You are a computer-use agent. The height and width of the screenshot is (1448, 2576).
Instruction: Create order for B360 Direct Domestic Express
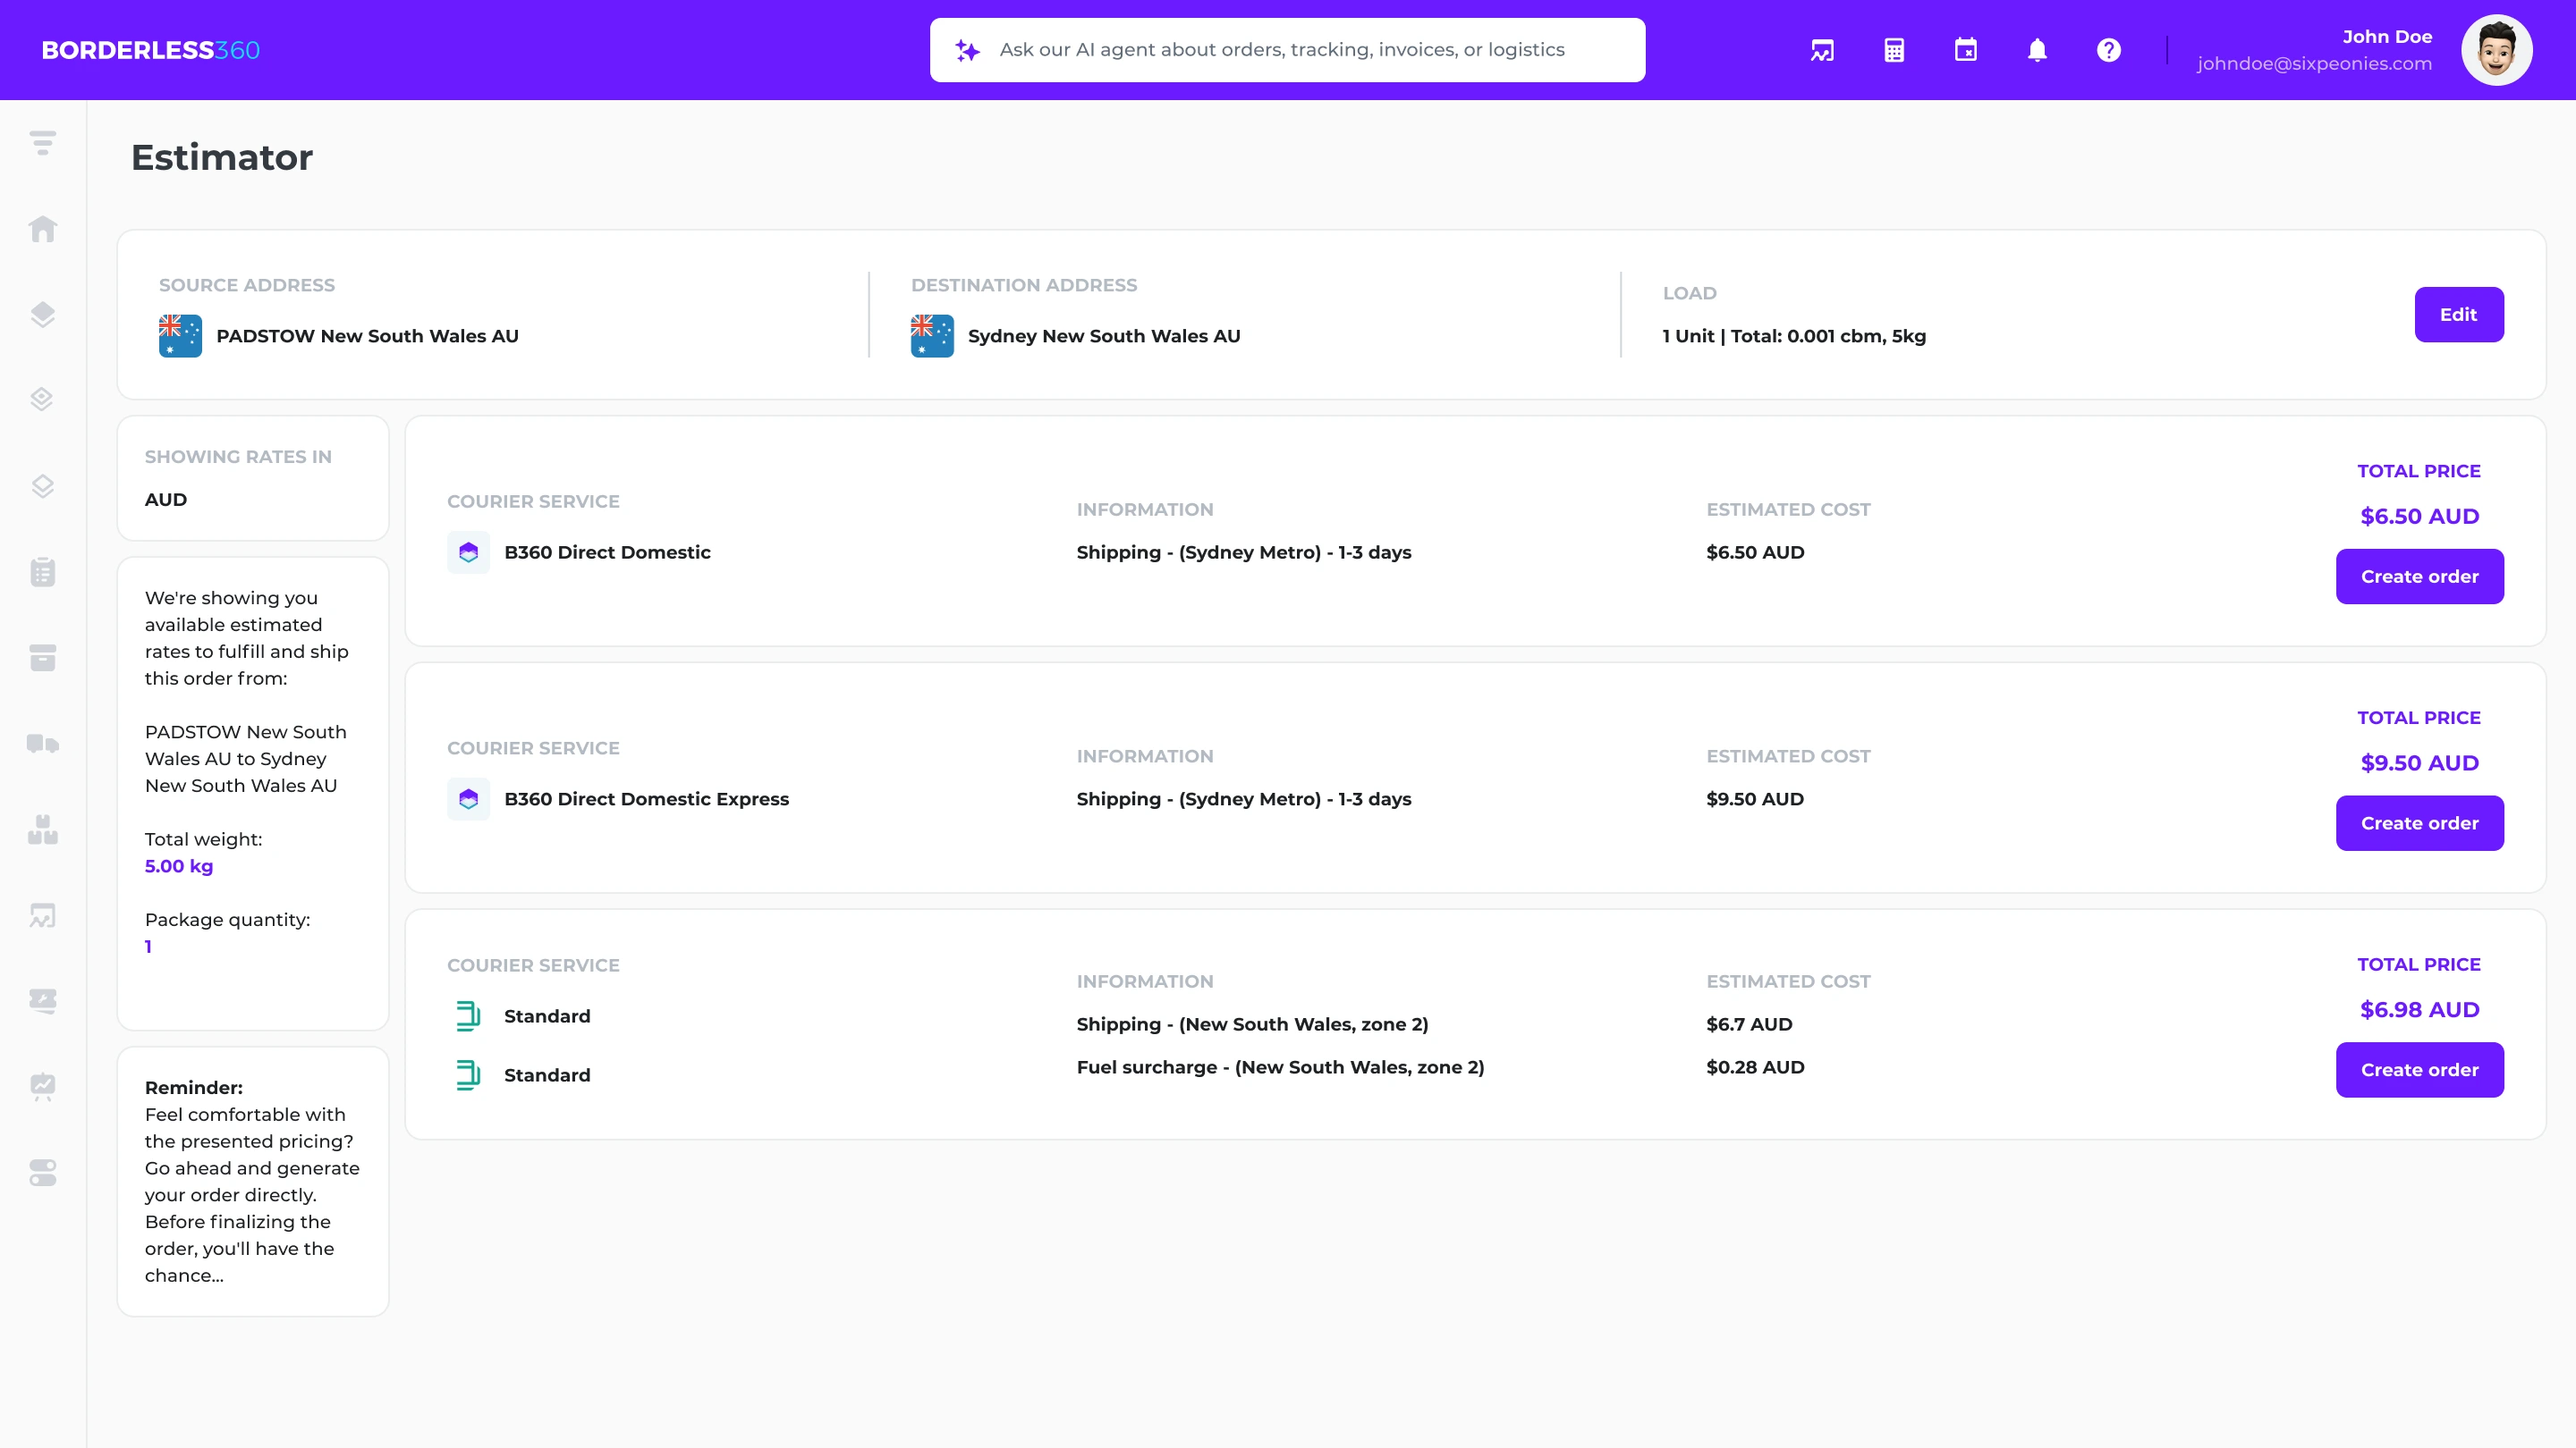2419,823
